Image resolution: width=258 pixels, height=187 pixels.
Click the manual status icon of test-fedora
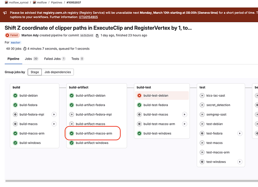202,133
